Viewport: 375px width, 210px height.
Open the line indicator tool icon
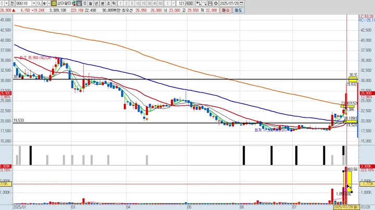tap(204, 3)
